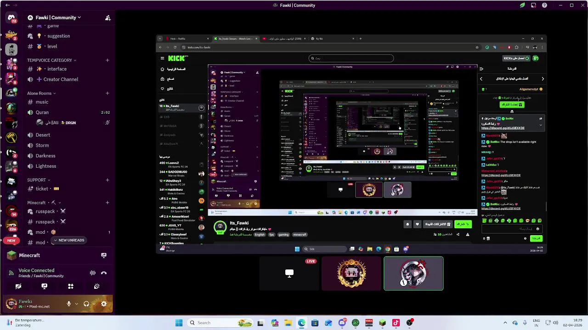Open the stream pop-out icon next to Minecraft
588x330 pixels.
[104, 255]
